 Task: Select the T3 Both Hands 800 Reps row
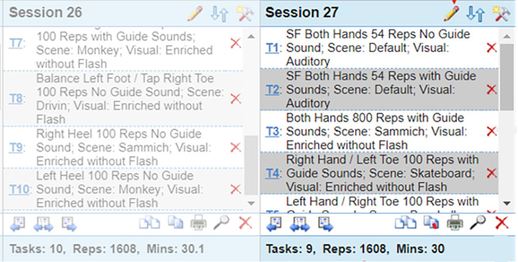point(379,132)
